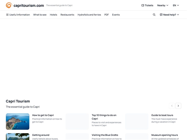Click the capritourism.com spiral logo

pos(9,5)
